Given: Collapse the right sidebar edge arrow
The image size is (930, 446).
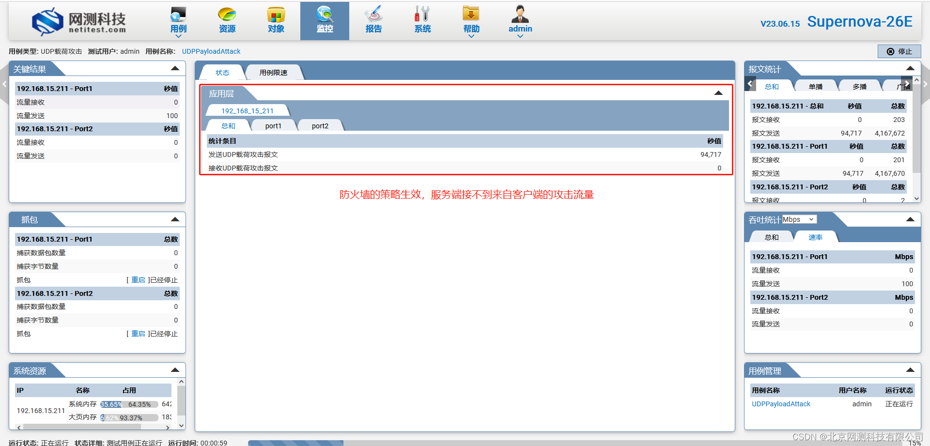Looking at the screenshot, I should (x=926, y=84).
